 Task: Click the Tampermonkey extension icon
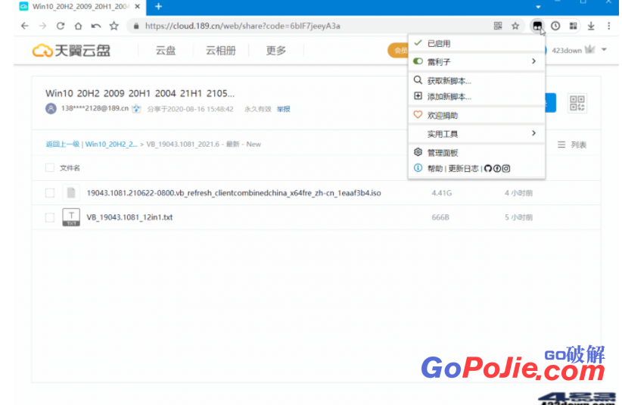[x=537, y=26]
